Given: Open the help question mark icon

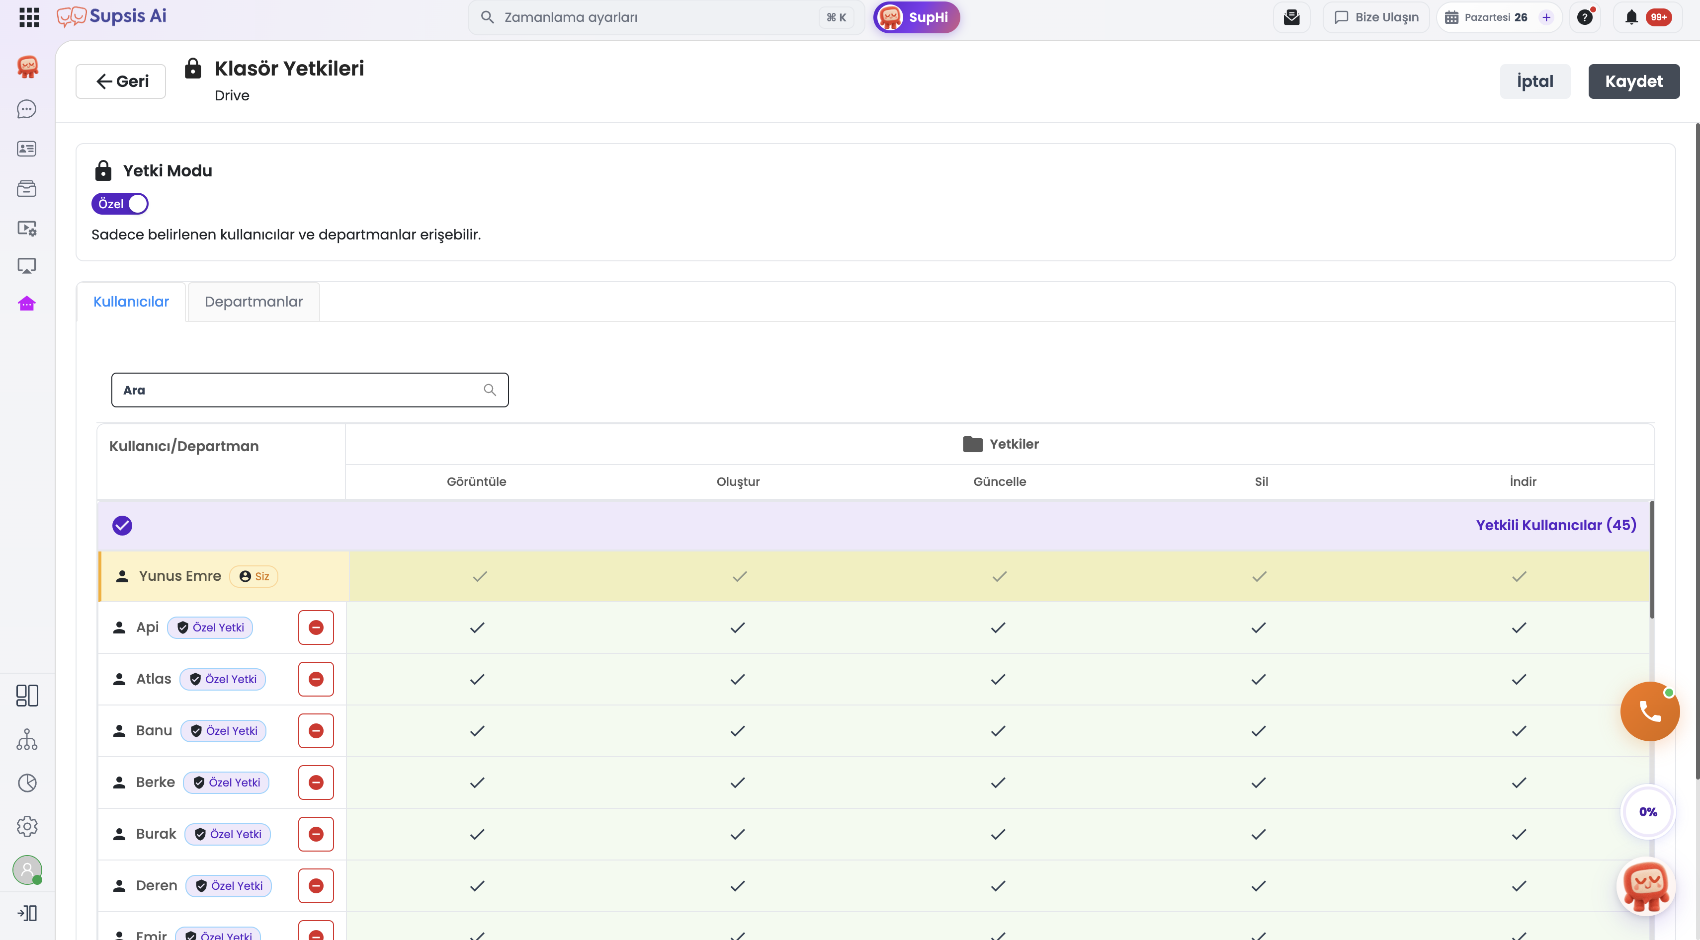Looking at the screenshot, I should click(1585, 17).
